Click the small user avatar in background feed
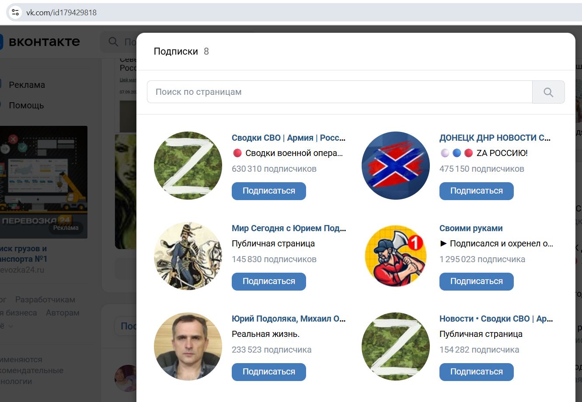582x402 pixels. [126, 378]
